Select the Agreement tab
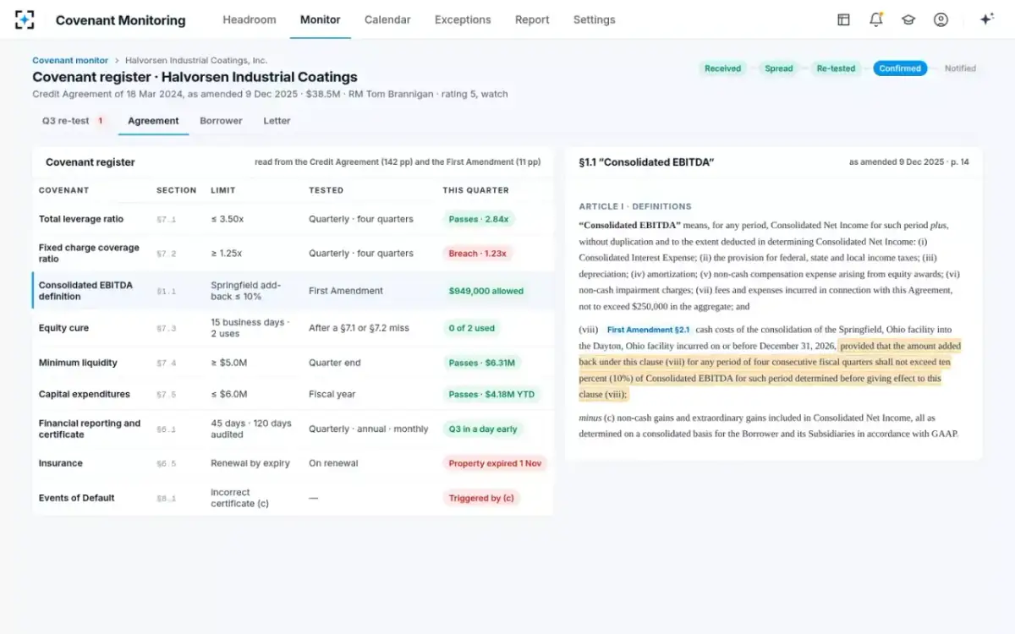The width and height of the screenshot is (1015, 634). 153,121
